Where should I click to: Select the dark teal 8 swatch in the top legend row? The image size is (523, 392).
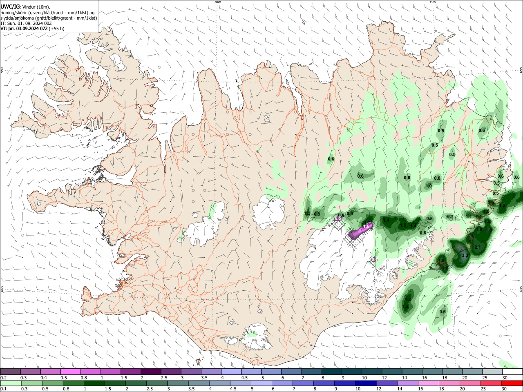331,372
